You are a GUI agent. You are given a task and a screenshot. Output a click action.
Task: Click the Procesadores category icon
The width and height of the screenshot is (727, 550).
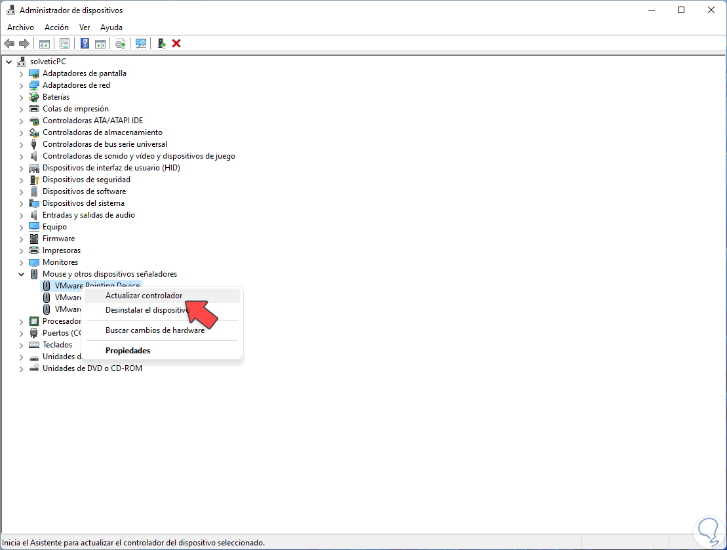tap(34, 321)
